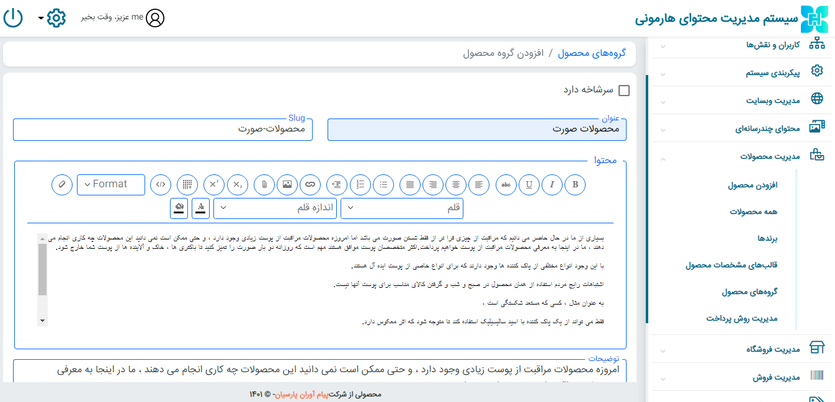Open the HTML source code view

tap(161, 184)
